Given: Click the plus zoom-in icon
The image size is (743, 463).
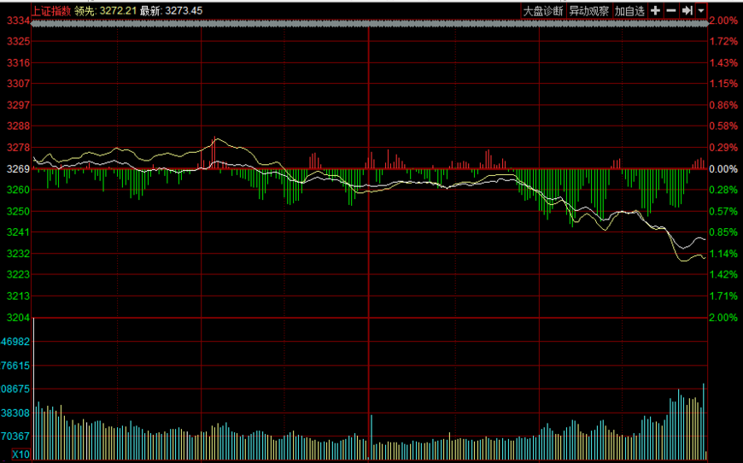Looking at the screenshot, I should click(655, 10).
